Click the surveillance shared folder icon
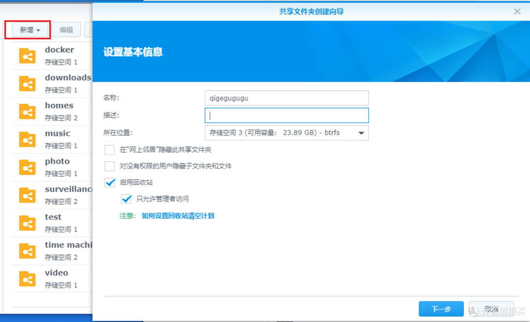Viewport: 530px width, 322px height. (x=27, y=196)
